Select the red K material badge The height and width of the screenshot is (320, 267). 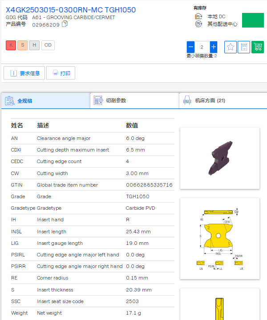click(11, 45)
